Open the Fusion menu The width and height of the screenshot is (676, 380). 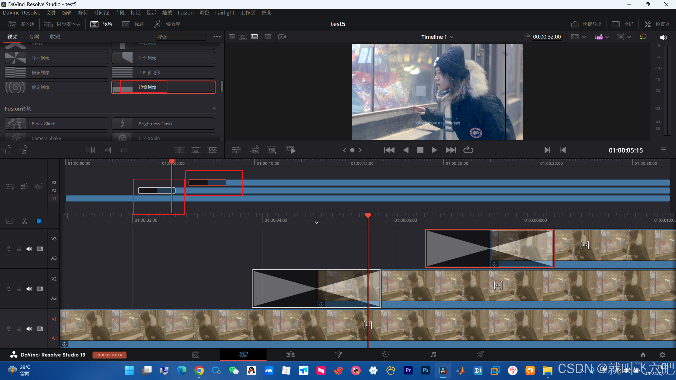point(186,13)
